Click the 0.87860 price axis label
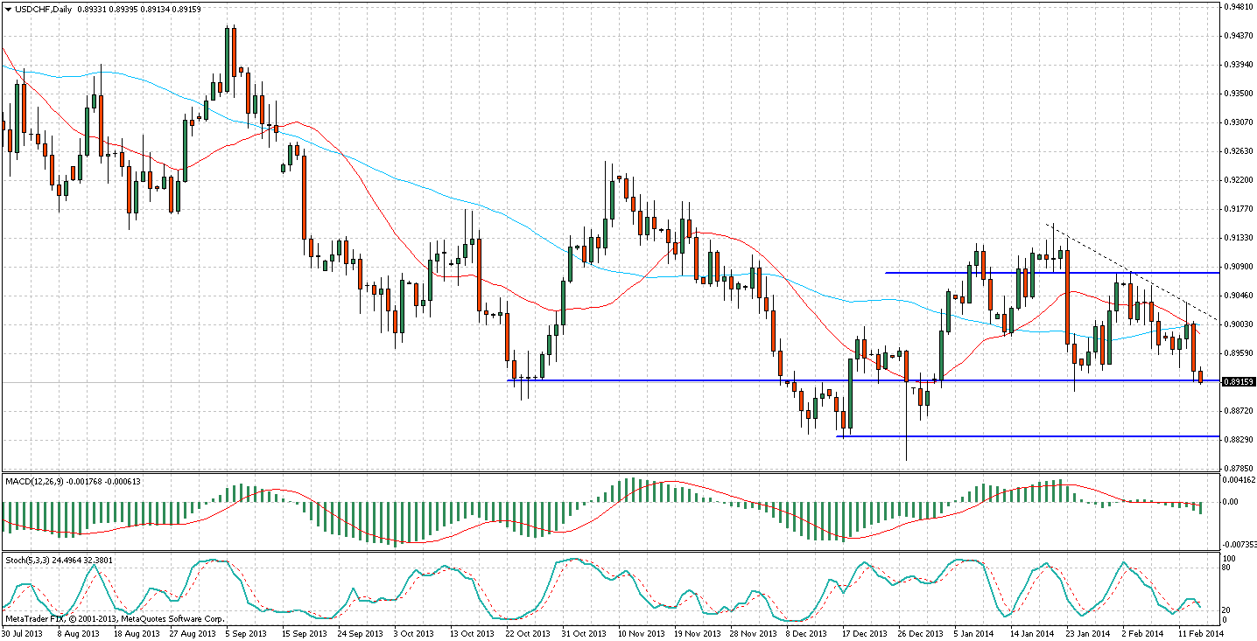 [1236, 468]
